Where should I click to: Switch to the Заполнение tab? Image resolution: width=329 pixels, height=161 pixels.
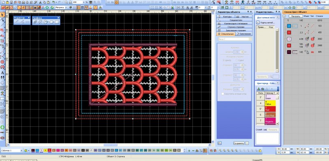(243, 34)
